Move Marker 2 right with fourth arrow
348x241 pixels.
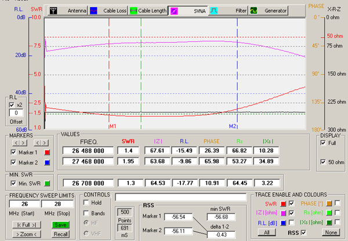coord(45,143)
